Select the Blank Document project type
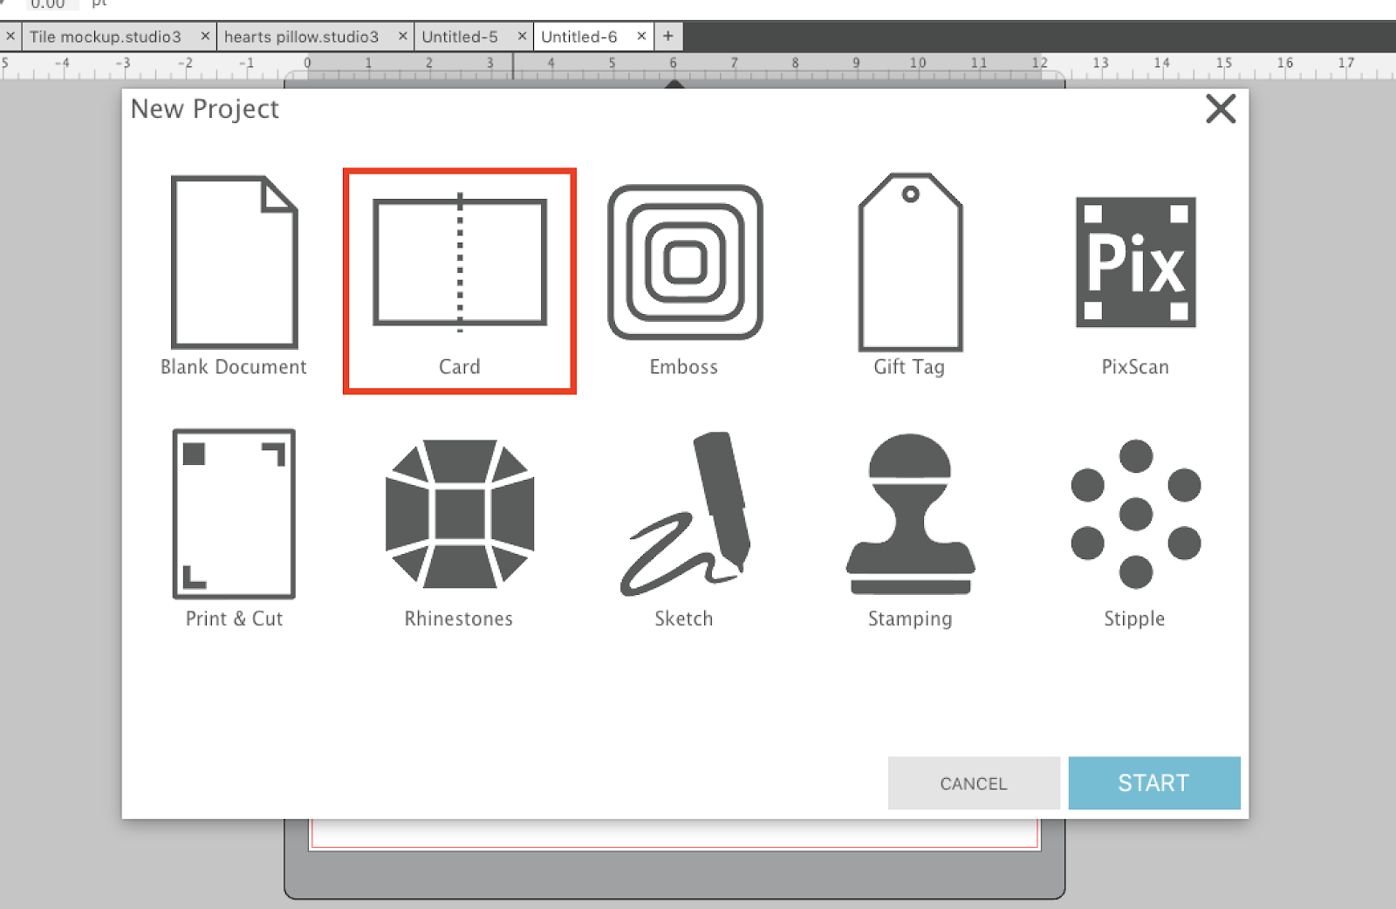The image size is (1396, 909). click(x=233, y=262)
